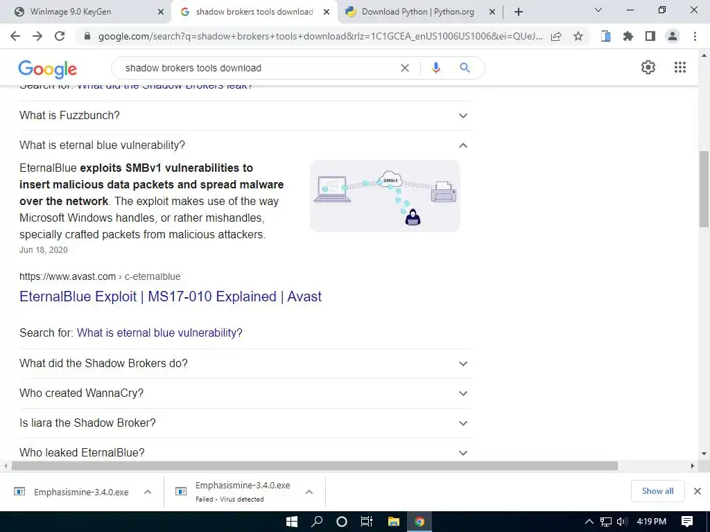
Task: Focus the address bar URL
Action: click(x=320, y=36)
